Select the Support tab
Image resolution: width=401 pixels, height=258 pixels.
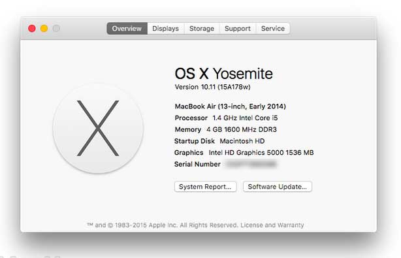[238, 28]
